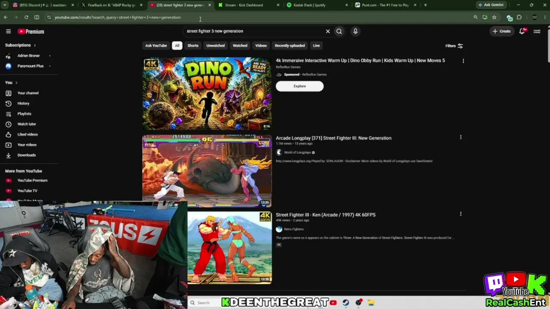This screenshot has height=309, width=550.
Task: Reload the page
Action: [26, 17]
